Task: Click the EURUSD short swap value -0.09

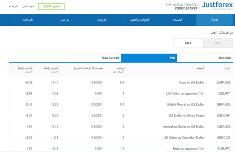Action: [x=29, y=82]
